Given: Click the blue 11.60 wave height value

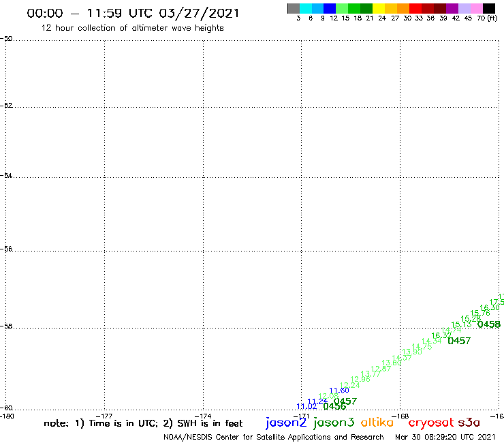Looking at the screenshot, I should (x=338, y=391).
